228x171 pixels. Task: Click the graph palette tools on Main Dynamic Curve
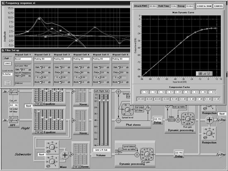204,74
